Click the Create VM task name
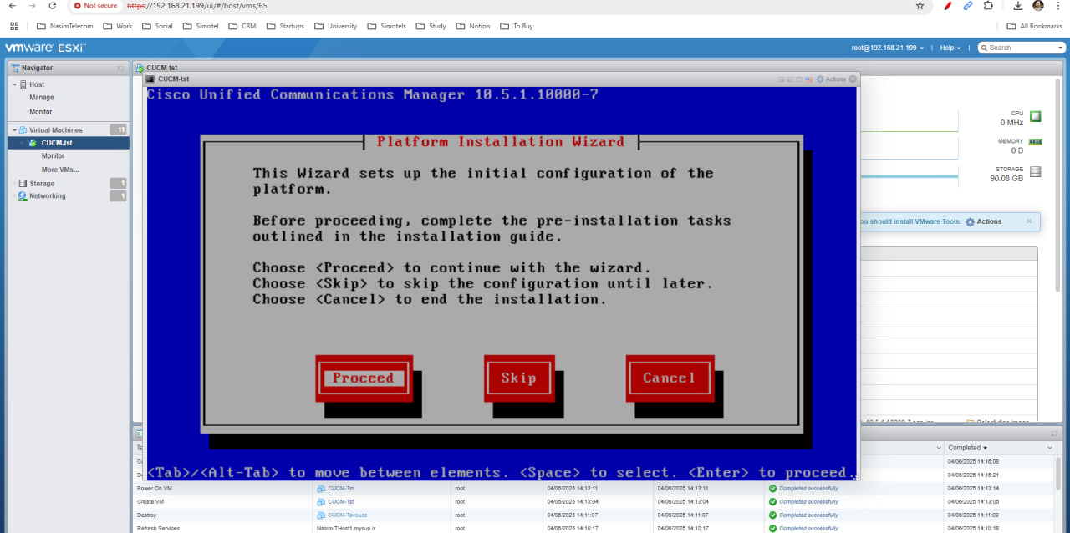Image resolution: width=1070 pixels, height=533 pixels. (x=151, y=501)
